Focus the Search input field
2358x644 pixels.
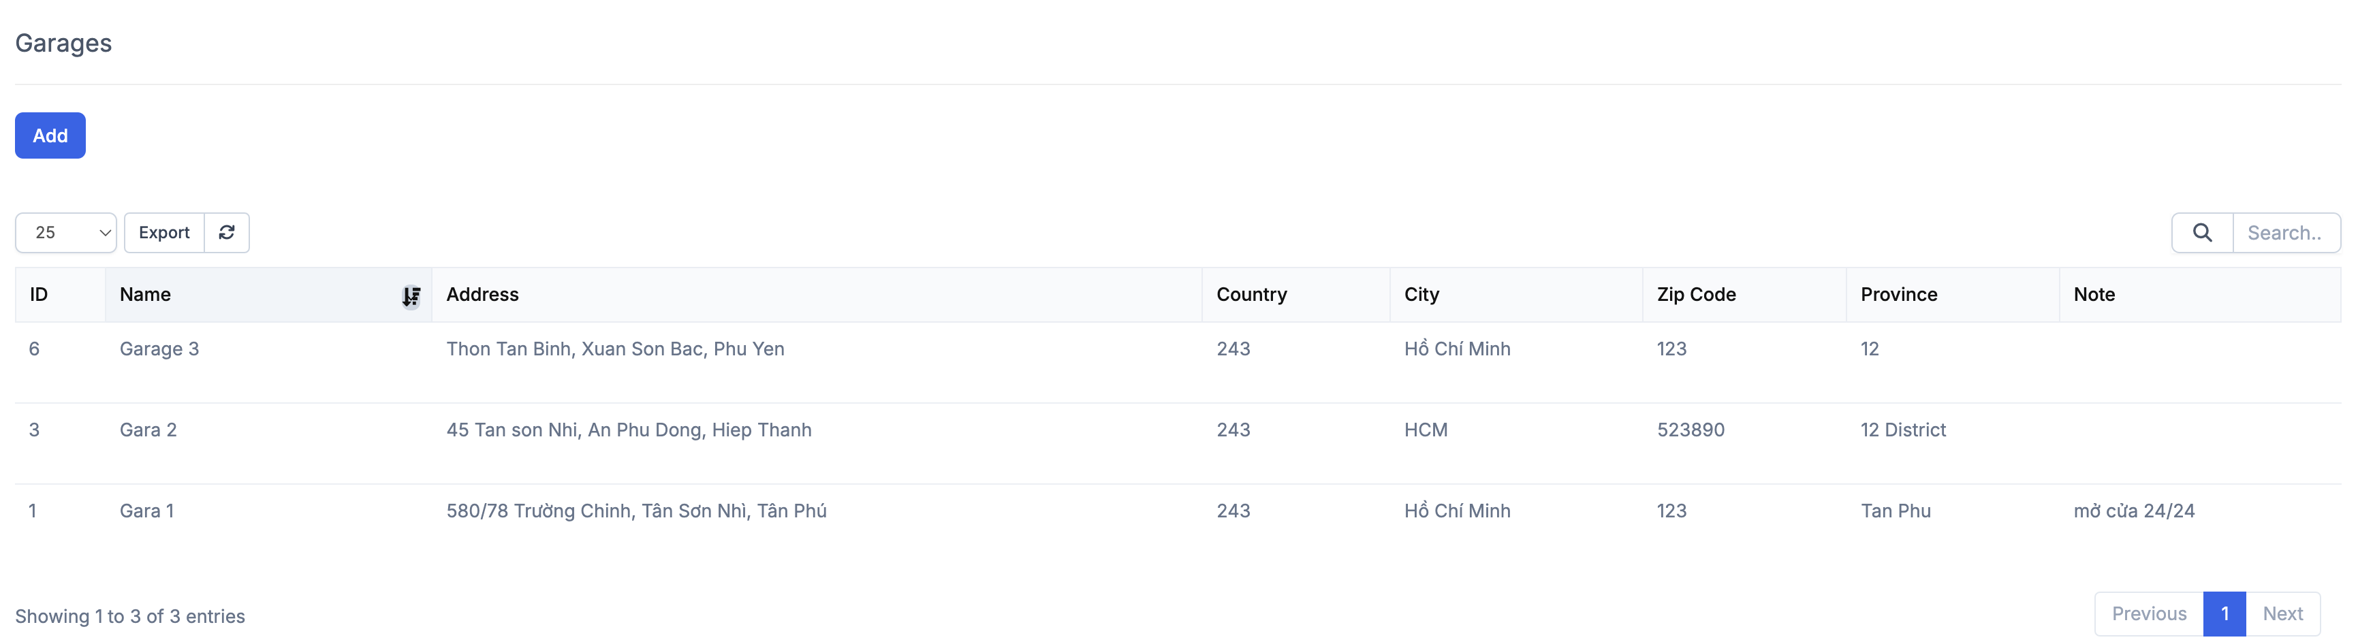pyautogui.click(x=2286, y=232)
